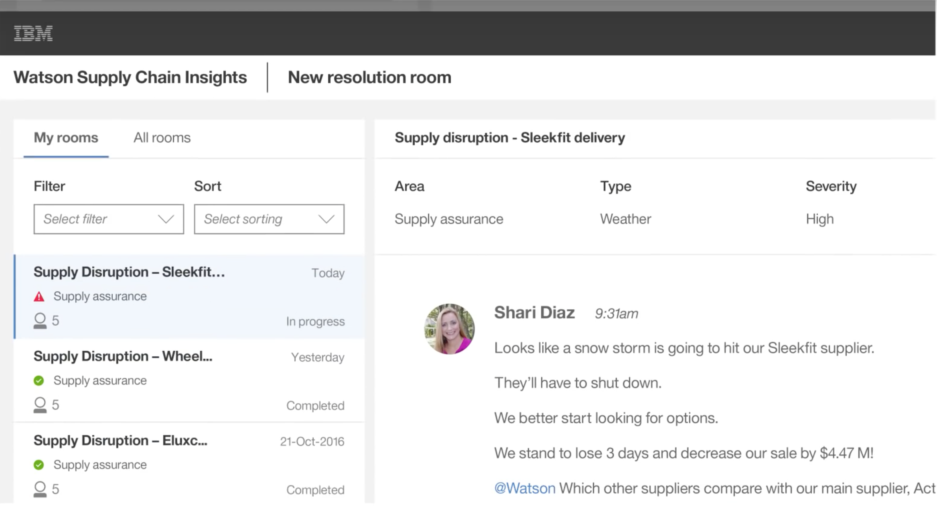Open Supply Disruption – Sleekfit room

pos(129,272)
